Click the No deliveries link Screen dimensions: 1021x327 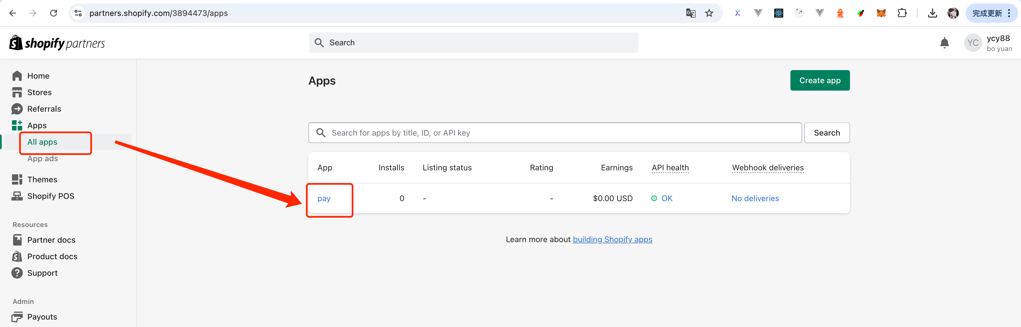(755, 198)
